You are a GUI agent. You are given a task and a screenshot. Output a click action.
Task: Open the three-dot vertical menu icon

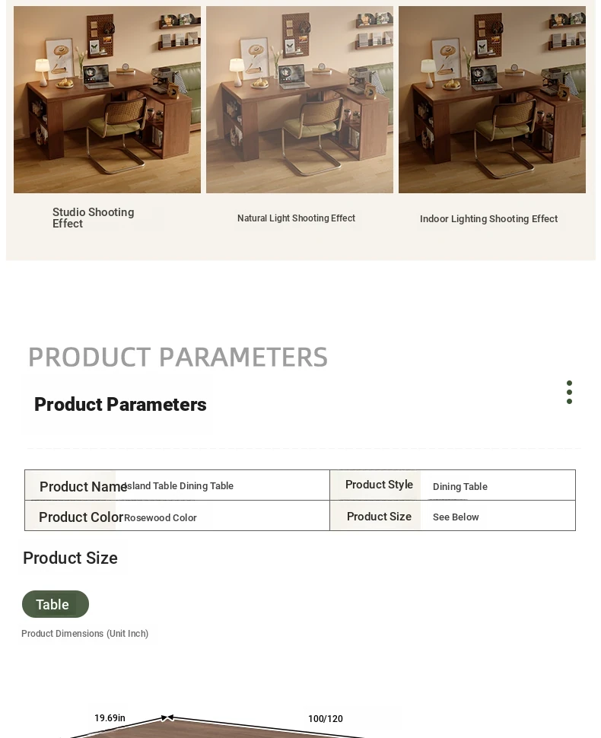569,393
